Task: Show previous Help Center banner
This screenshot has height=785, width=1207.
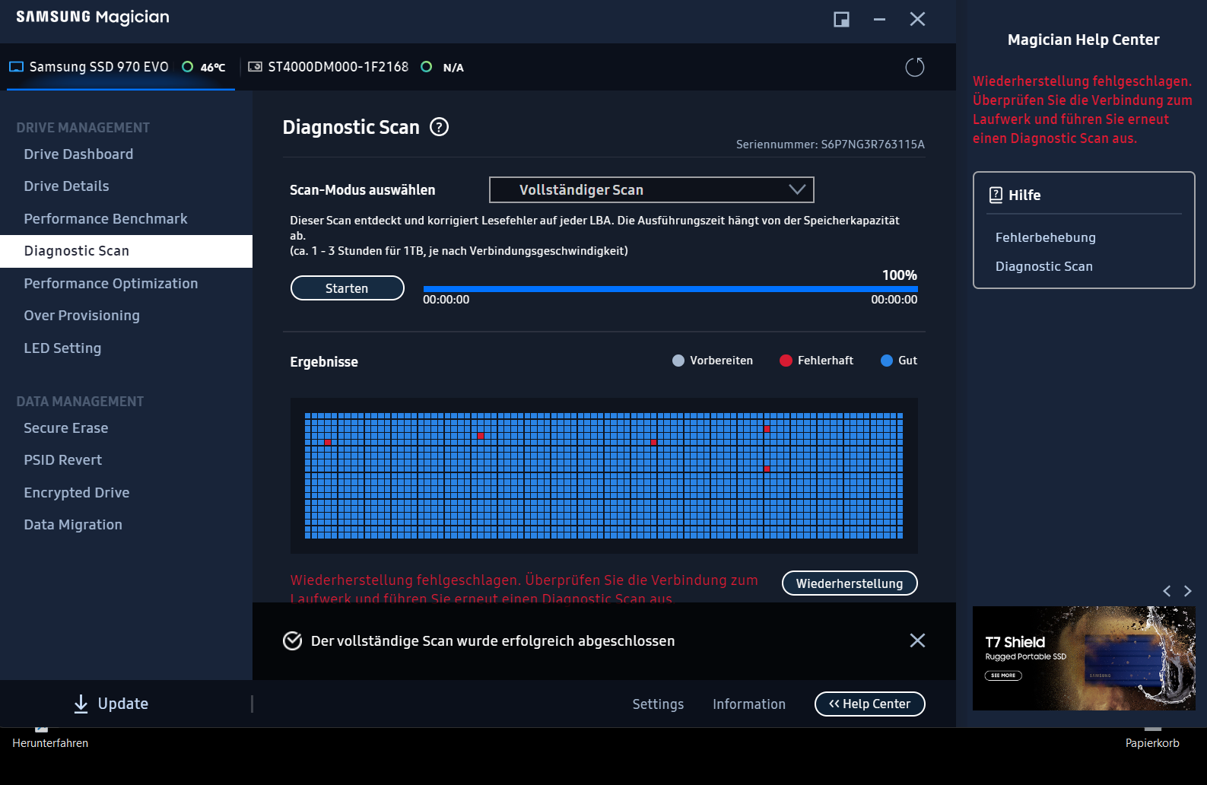Action: pyautogui.click(x=1167, y=590)
